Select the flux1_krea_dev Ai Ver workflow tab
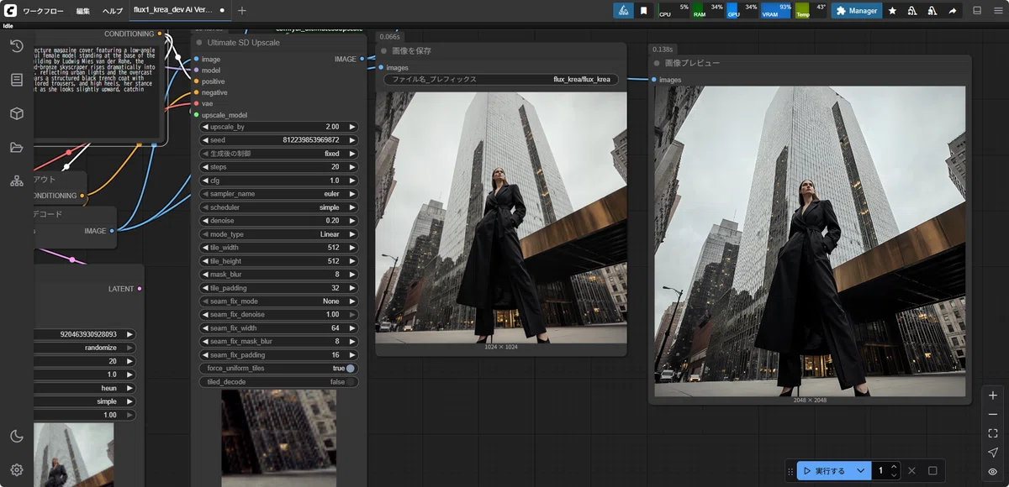This screenshot has width=1009, height=487. point(179,11)
